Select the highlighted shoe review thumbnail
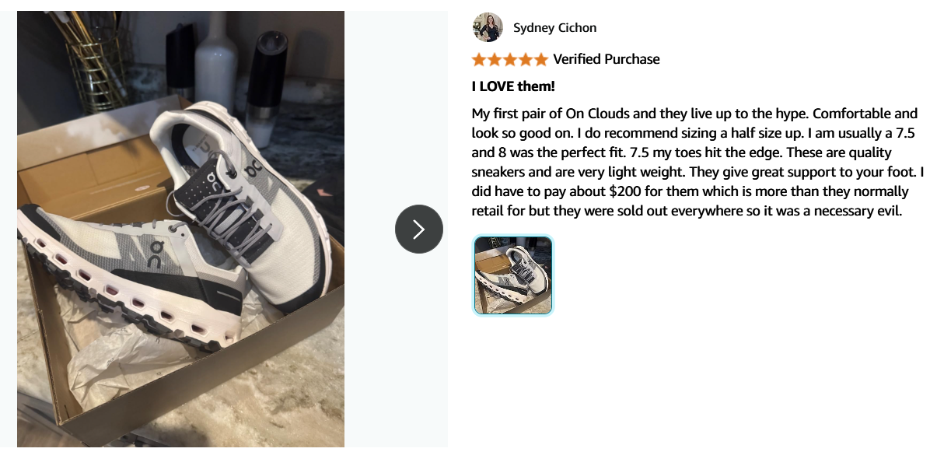 [513, 275]
